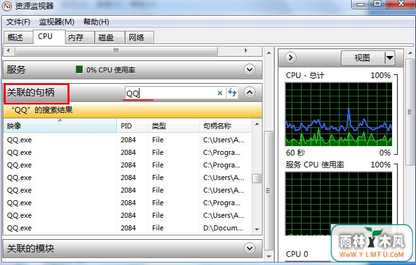Image resolution: width=416 pixels, height=265 pixels.
Task: Click the green 0% CPU usage indicator
Action: (79, 70)
